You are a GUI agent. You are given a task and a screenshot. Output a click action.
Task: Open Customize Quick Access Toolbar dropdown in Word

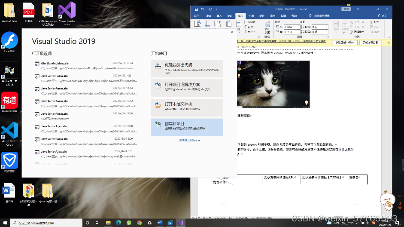(217, 9)
